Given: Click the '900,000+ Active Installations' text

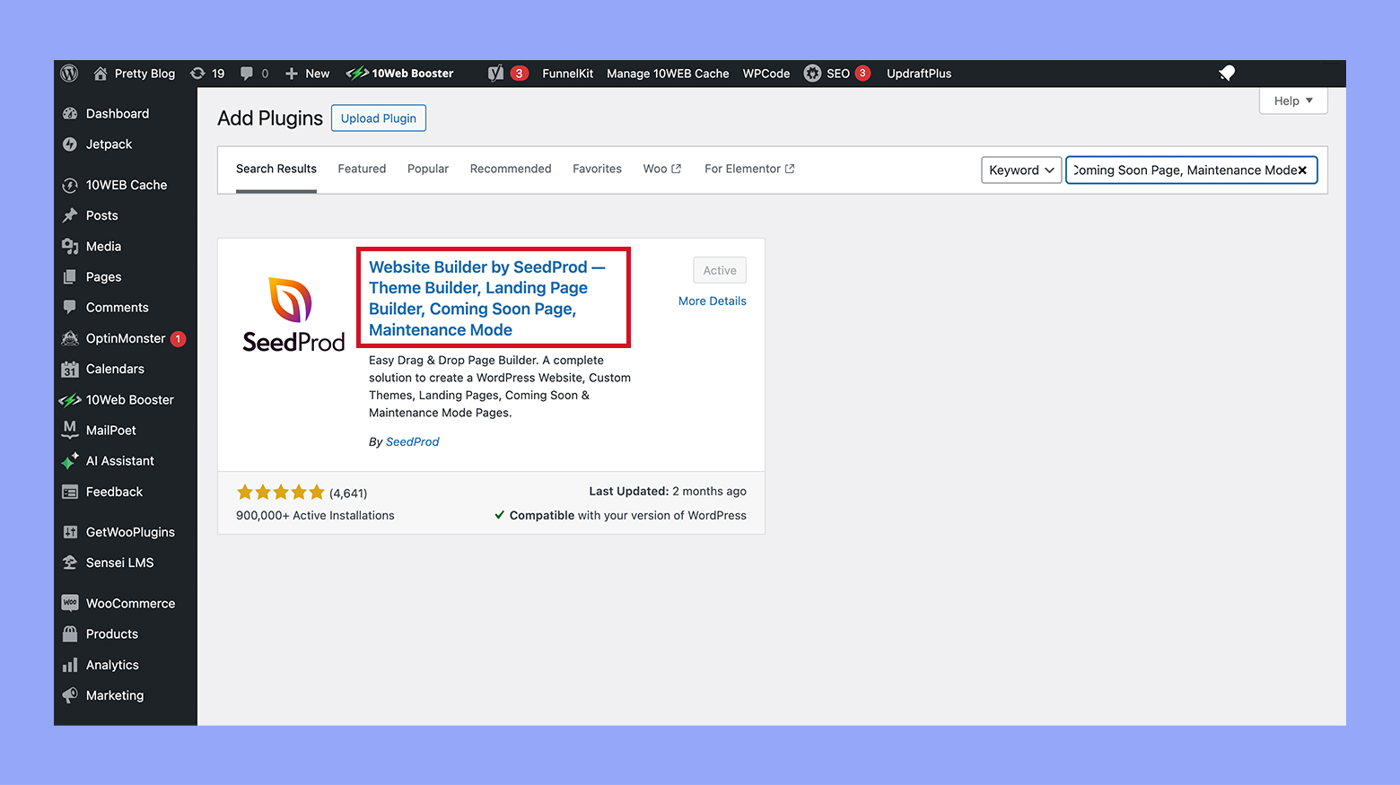Looking at the screenshot, I should pyautogui.click(x=315, y=516).
